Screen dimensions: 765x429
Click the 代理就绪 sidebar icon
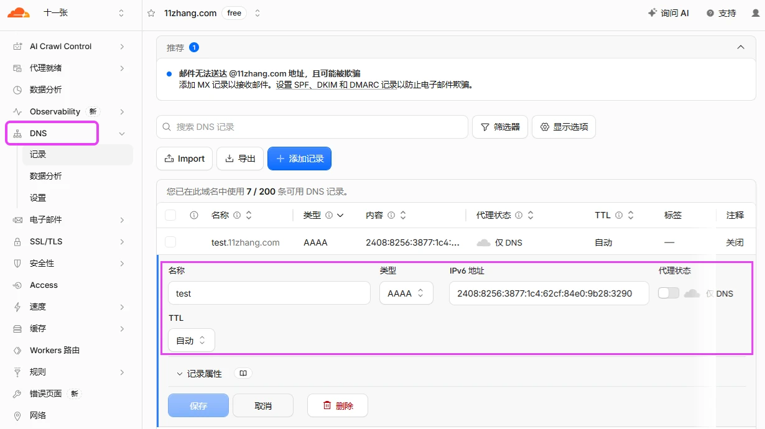[17, 68]
